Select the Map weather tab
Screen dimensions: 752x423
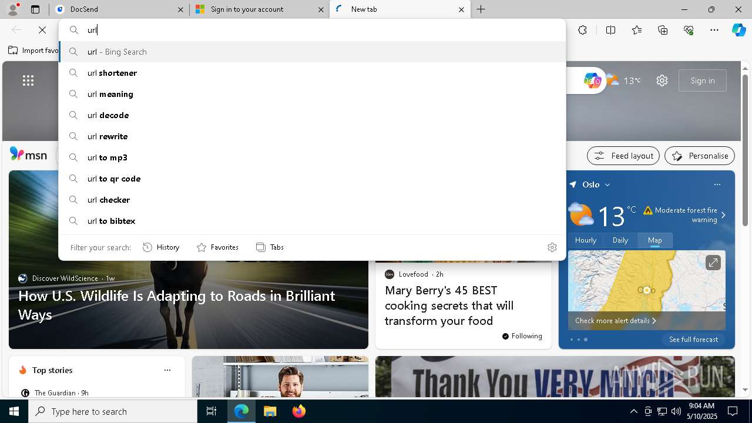[654, 240]
